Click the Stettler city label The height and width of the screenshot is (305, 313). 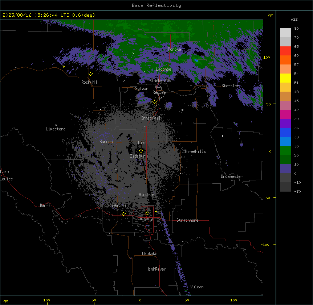pos(230,86)
